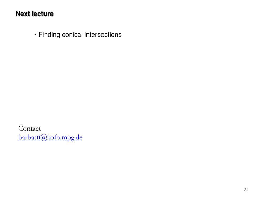Click the bullet dot before 'Finding'
This screenshot has width=265, height=199.
(35, 35)
